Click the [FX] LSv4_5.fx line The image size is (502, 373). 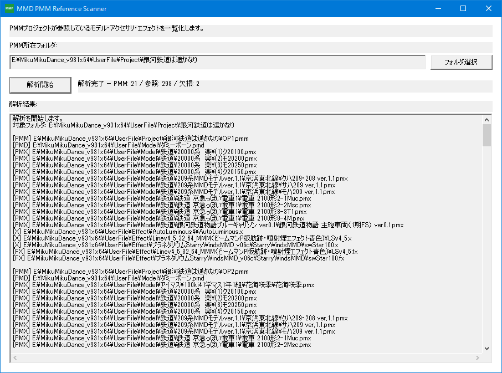(x=185, y=252)
